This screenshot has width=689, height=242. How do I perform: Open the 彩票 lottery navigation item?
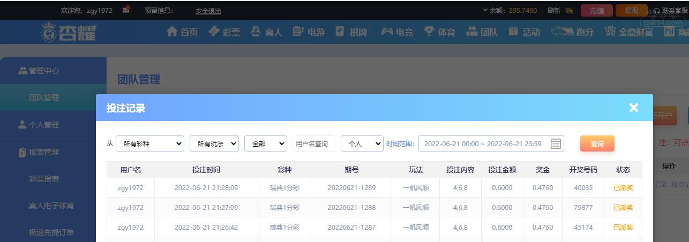pyautogui.click(x=224, y=32)
